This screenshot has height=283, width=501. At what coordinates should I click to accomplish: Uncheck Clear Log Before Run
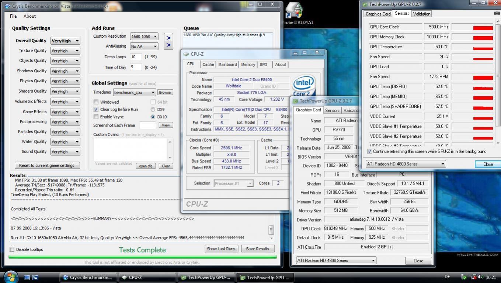click(96, 110)
